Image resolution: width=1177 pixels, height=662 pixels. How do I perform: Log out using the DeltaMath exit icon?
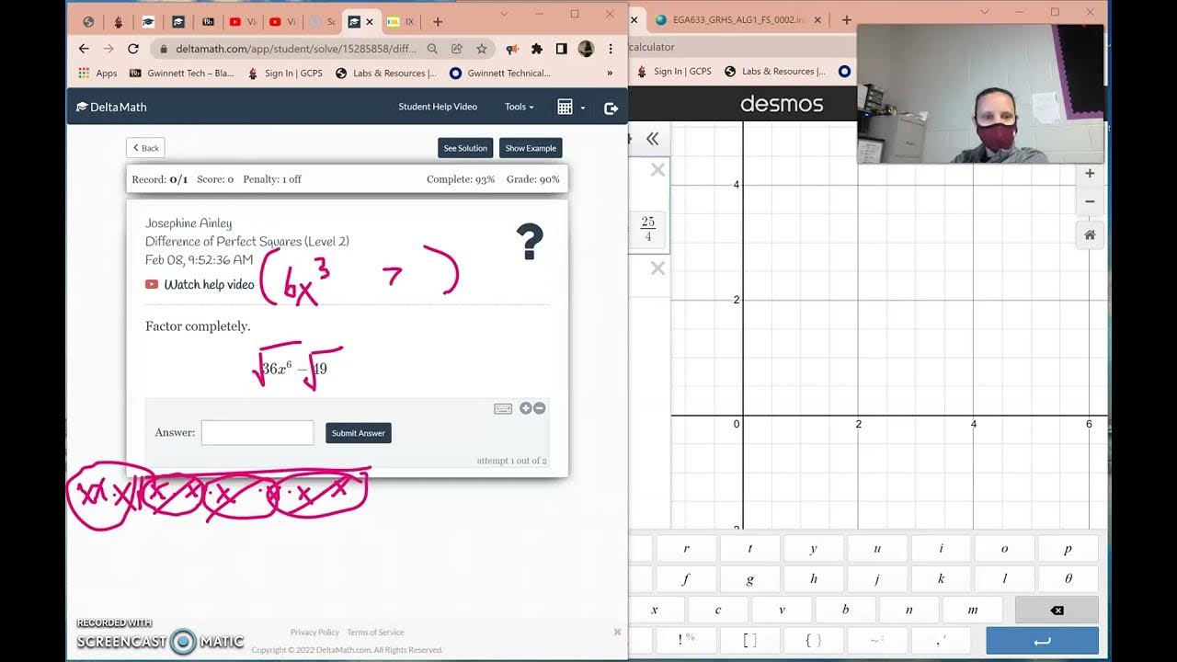pyautogui.click(x=611, y=108)
